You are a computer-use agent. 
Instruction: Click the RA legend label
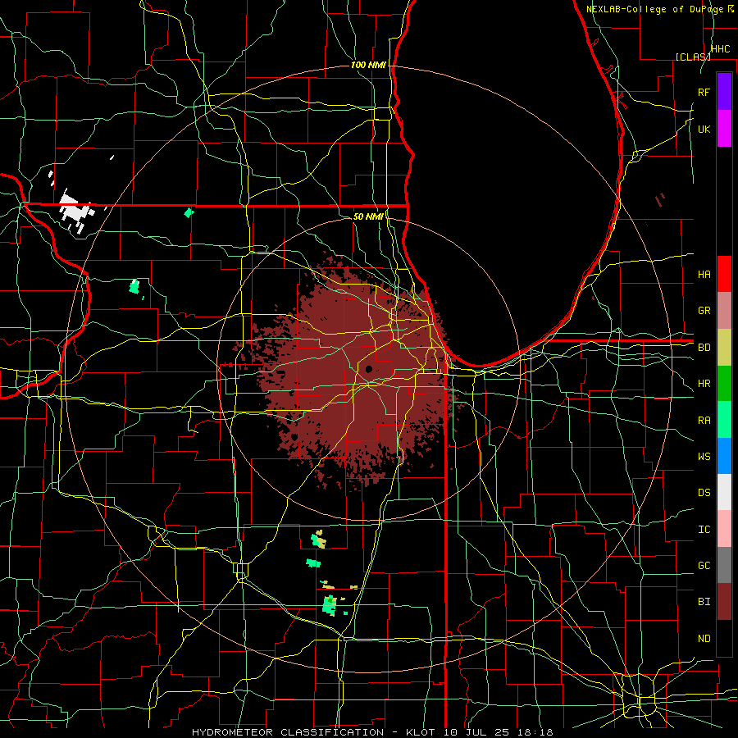click(704, 421)
